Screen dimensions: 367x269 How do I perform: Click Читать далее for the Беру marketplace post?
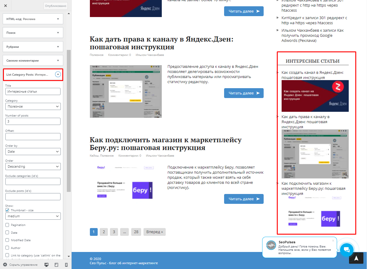click(244, 199)
